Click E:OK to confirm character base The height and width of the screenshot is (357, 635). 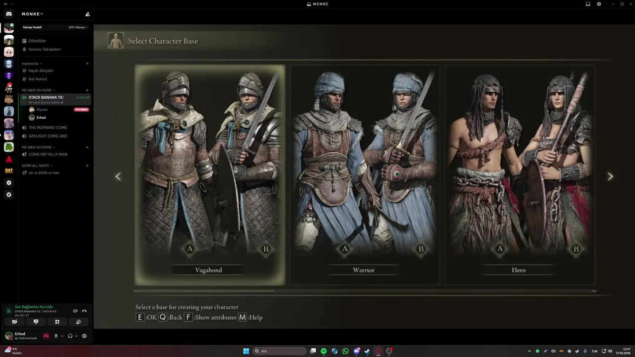pos(146,317)
